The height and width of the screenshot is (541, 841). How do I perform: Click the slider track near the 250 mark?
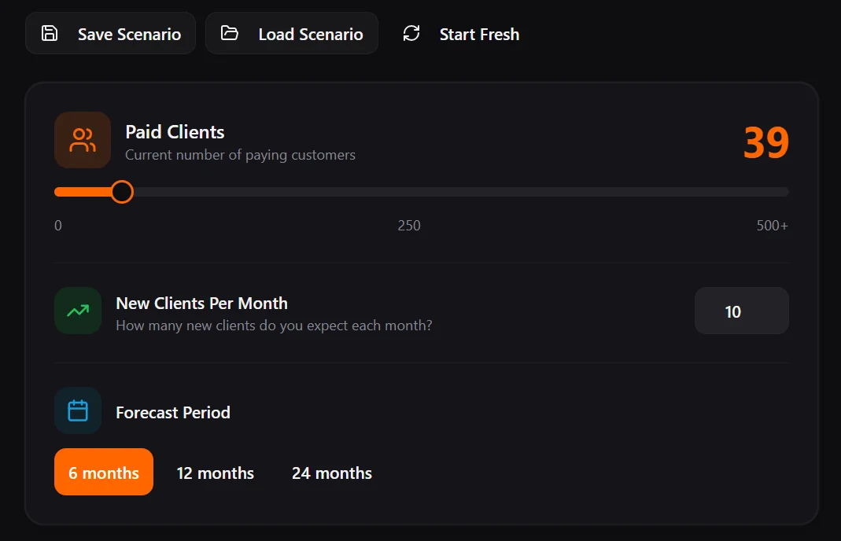(x=409, y=191)
